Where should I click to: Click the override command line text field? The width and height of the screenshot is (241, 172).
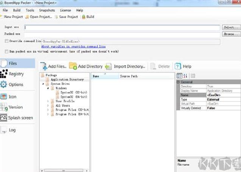pyautogui.click(x=131, y=42)
